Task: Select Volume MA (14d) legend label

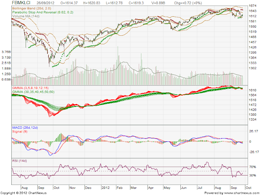Action: click(26, 16)
